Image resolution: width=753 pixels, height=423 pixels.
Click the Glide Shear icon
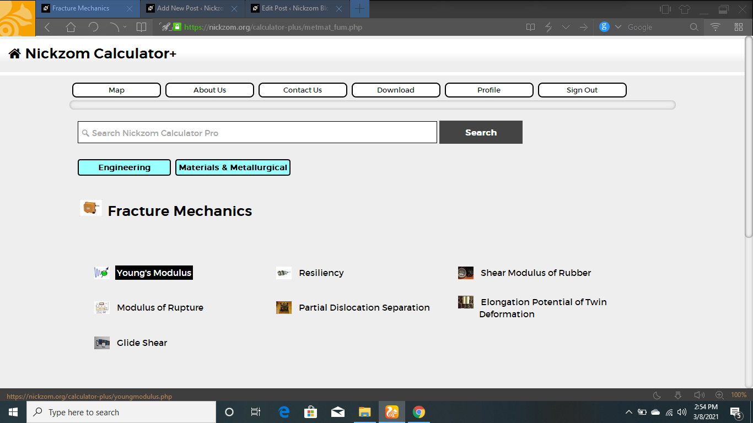[x=102, y=343]
